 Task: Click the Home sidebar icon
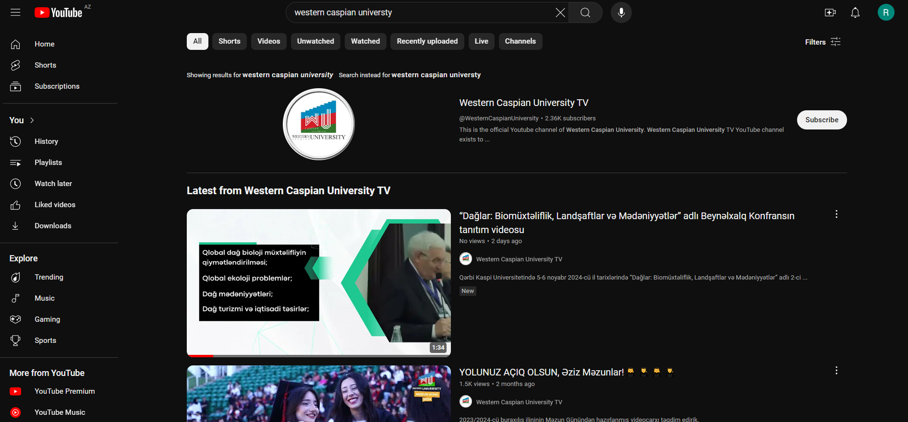point(15,44)
